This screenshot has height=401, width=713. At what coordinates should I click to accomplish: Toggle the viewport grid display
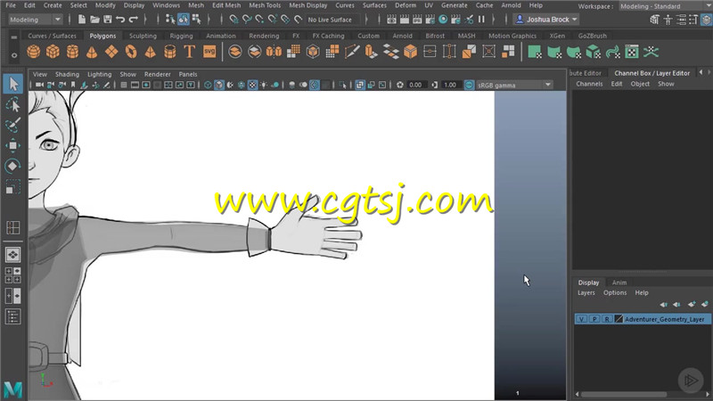pos(124,85)
